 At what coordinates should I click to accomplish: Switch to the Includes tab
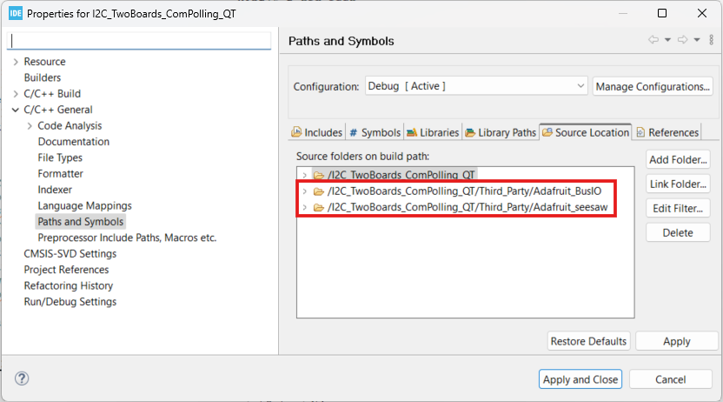317,132
